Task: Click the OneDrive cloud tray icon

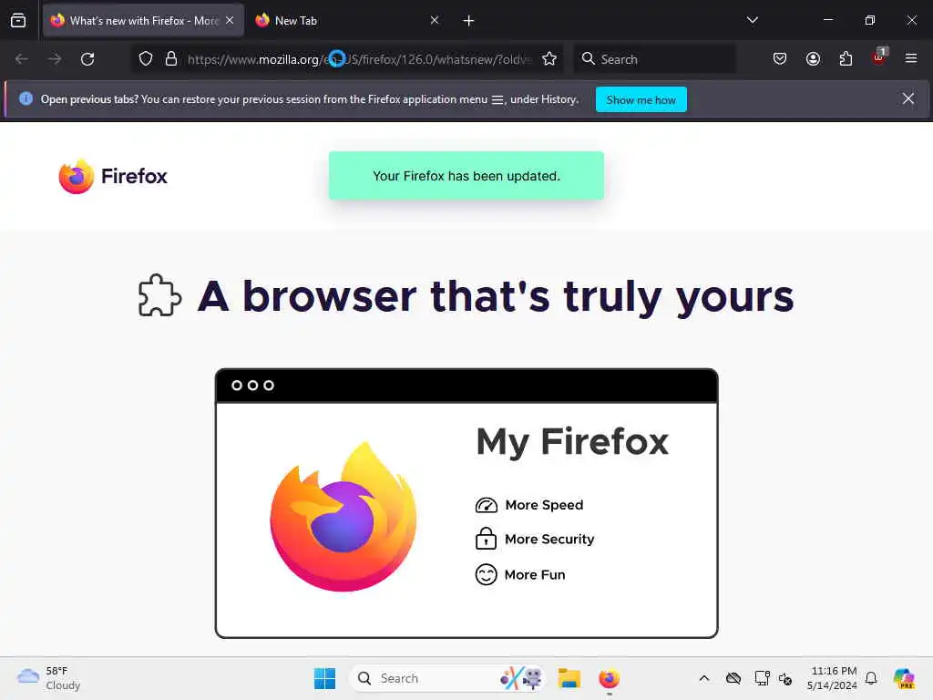Action: click(x=733, y=678)
